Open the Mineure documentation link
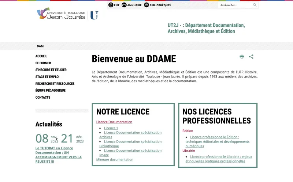 click(x=115, y=160)
